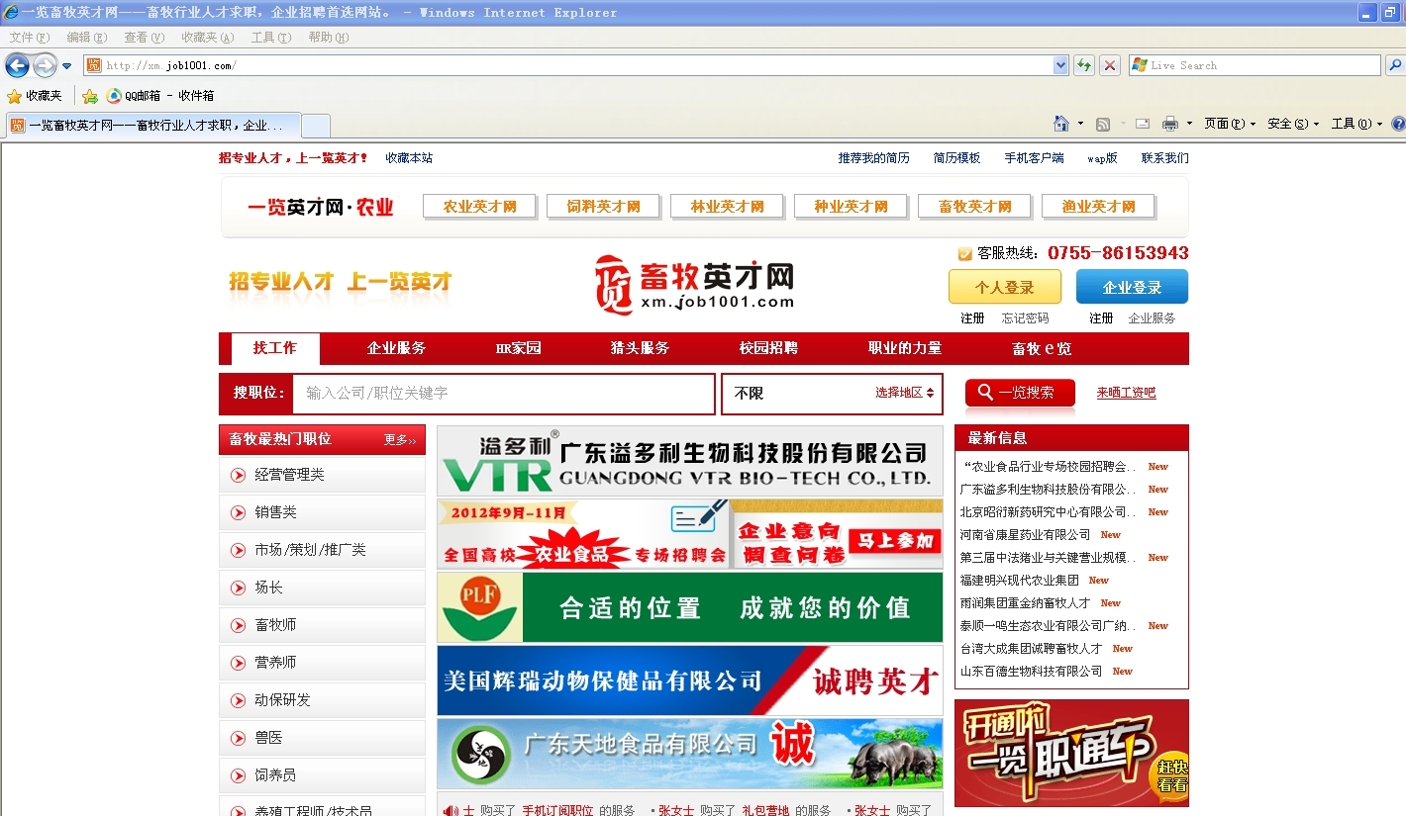Open the 文件 menu

click(x=30, y=38)
